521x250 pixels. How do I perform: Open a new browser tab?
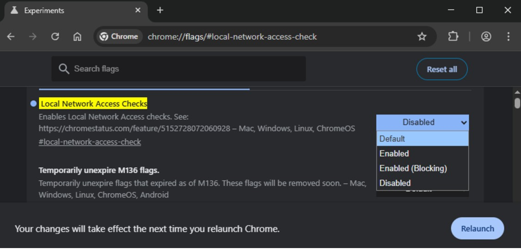[160, 10]
